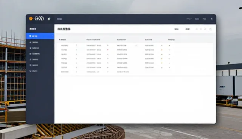Click the icon of the last sidebar item
Viewport: 242px width, 139px height.
pos(30,71)
